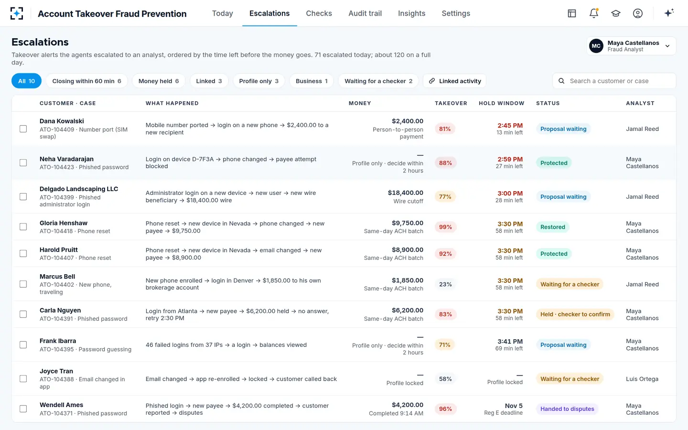The width and height of the screenshot is (688, 430).
Task: Open the notifications bell
Action: pyautogui.click(x=594, y=13)
